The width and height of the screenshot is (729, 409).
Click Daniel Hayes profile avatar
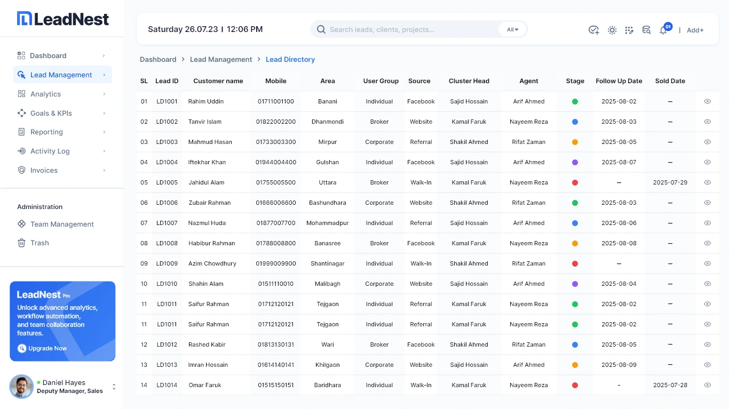21,386
